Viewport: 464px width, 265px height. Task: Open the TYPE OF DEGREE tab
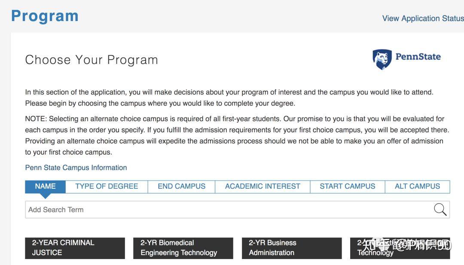click(x=107, y=186)
